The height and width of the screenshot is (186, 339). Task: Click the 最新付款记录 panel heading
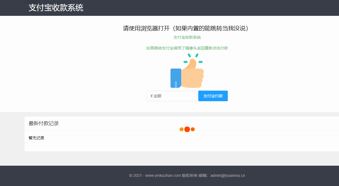point(44,123)
